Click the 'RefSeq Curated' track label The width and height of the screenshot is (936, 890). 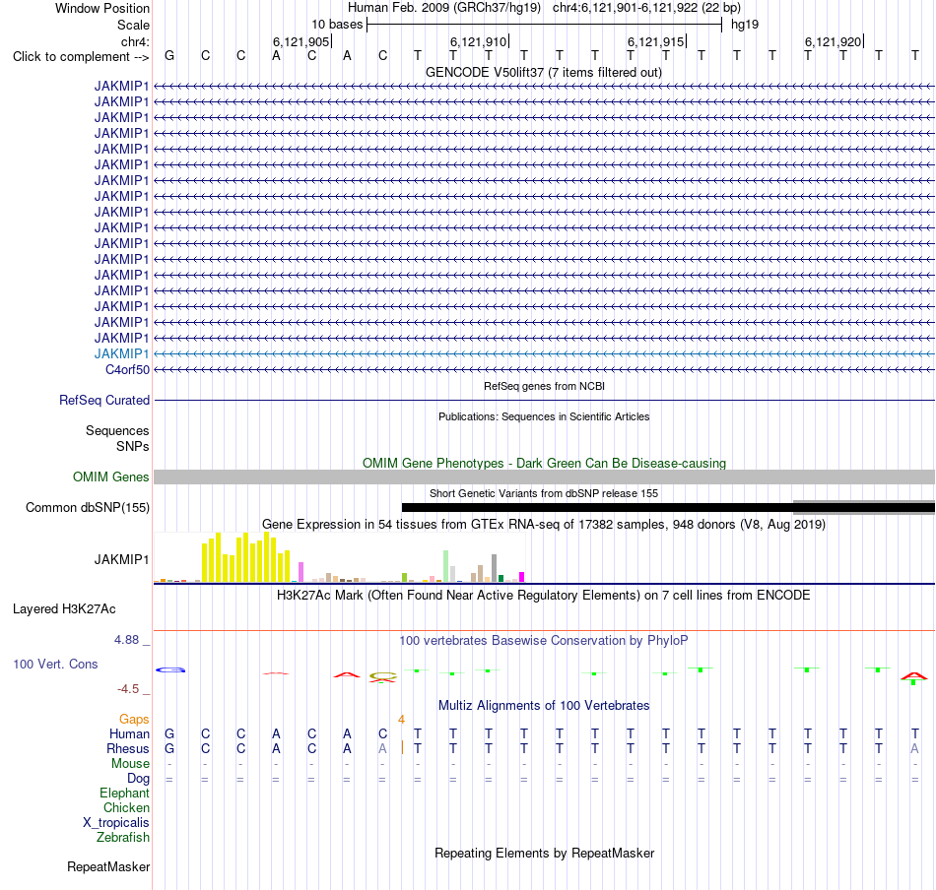[103, 401]
